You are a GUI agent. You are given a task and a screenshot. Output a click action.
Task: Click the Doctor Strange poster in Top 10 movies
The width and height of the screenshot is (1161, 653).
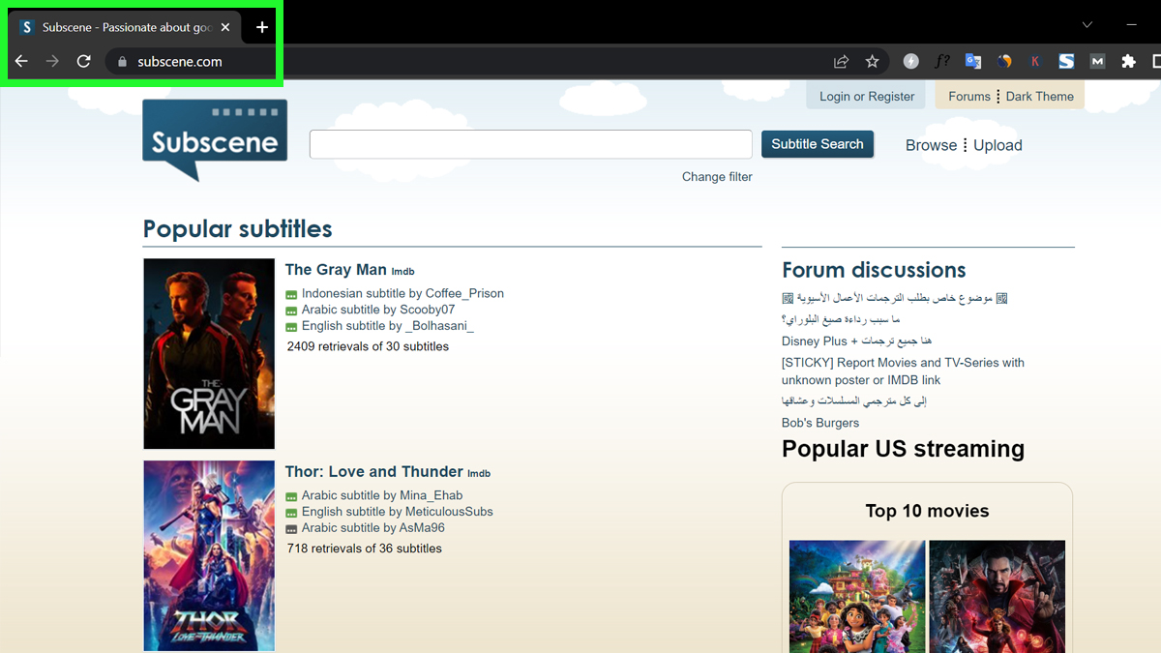[997, 596]
